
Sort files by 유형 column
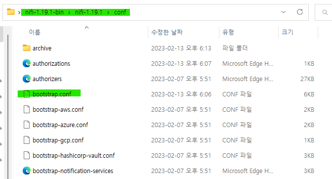pyautogui.click(x=228, y=32)
